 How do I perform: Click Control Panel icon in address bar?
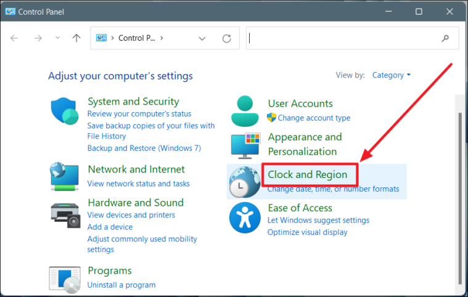(101, 38)
